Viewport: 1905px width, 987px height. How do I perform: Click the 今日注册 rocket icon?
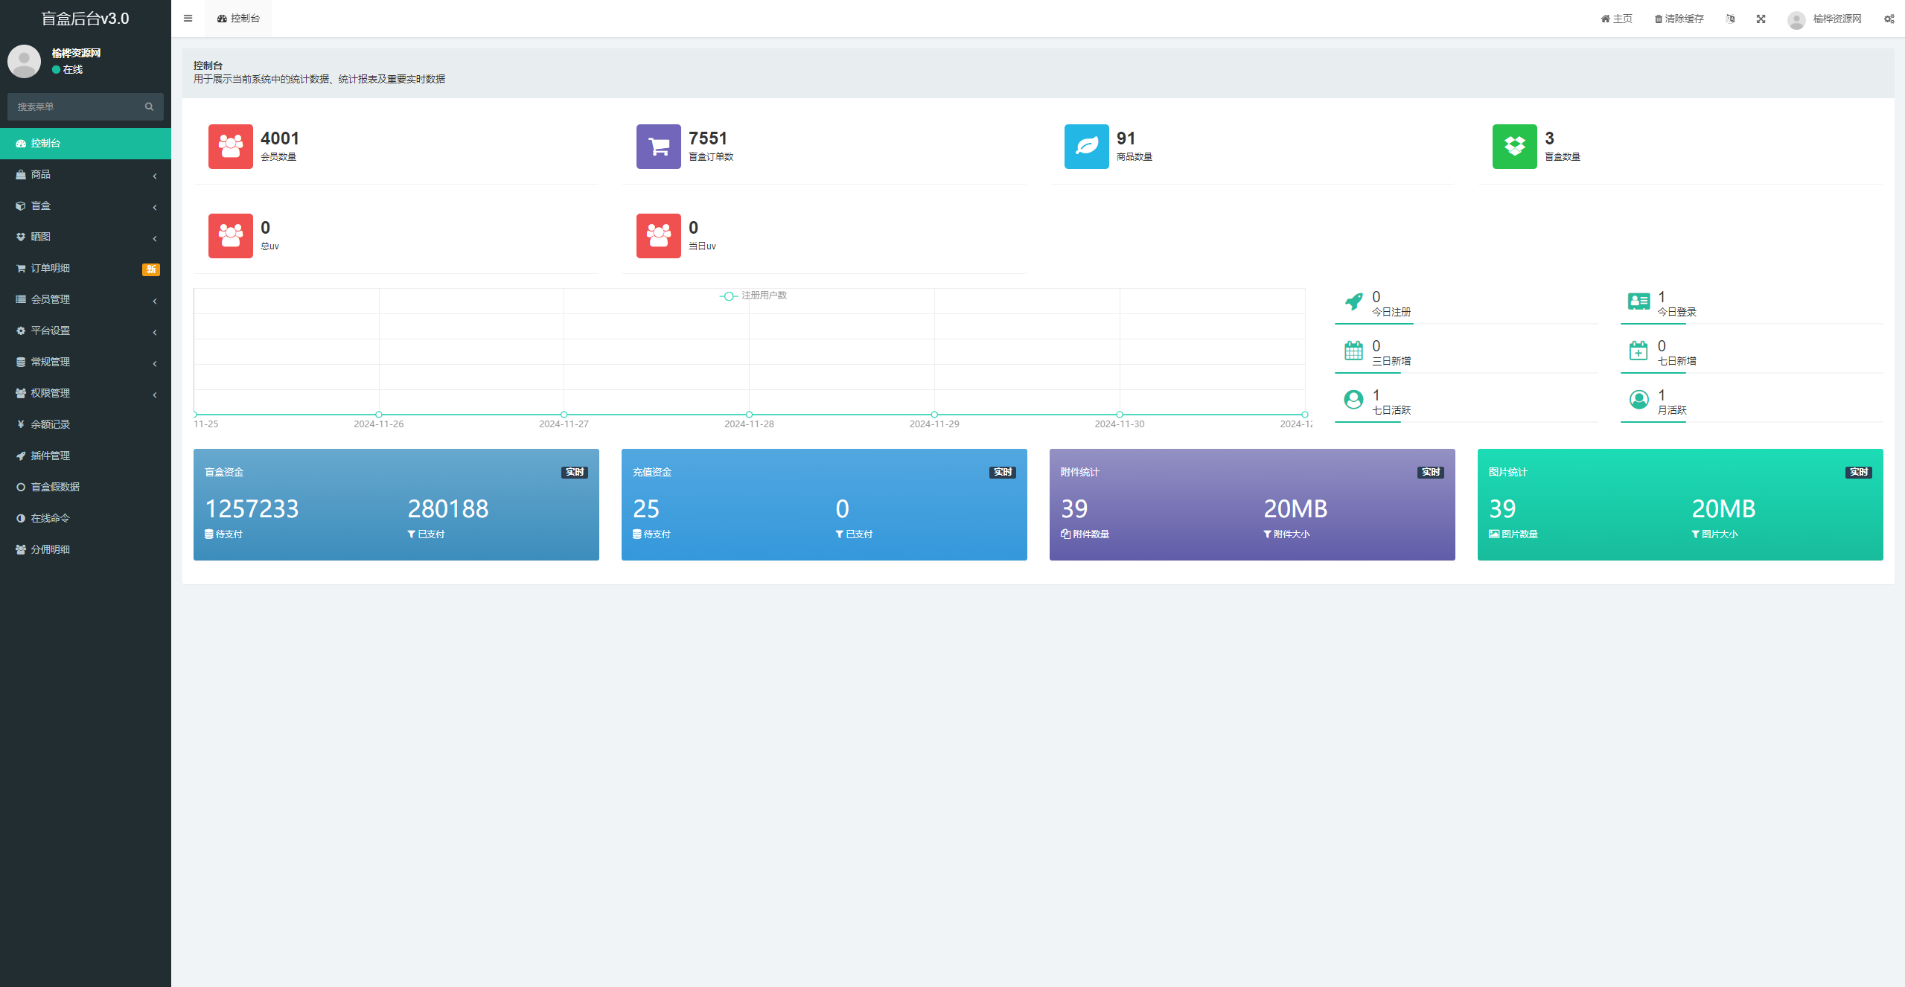(1354, 301)
